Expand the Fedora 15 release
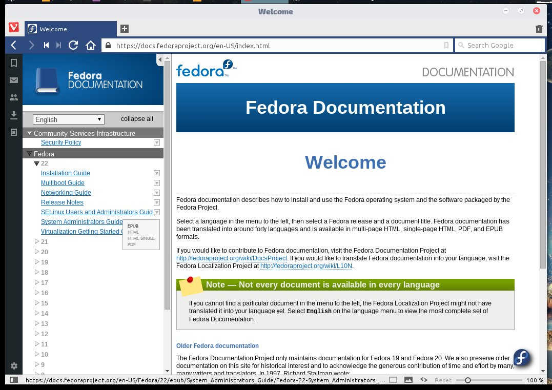552x390 pixels. pos(36,303)
